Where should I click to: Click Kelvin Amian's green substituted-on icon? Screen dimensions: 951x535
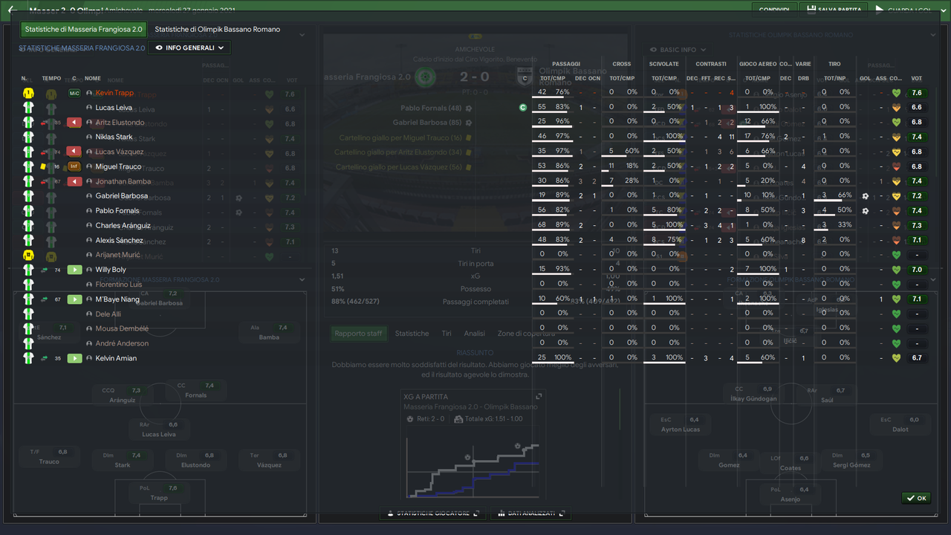74,358
